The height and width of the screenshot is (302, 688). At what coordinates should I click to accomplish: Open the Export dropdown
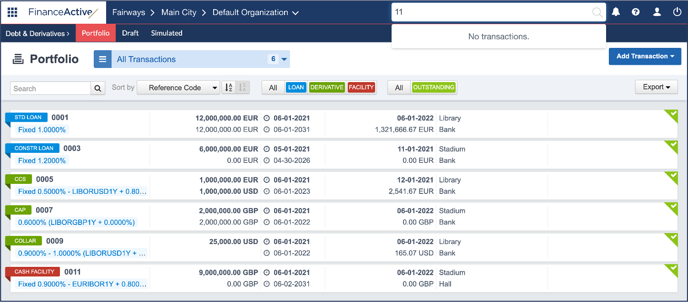click(656, 87)
